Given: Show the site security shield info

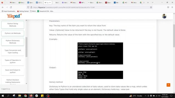Looking at the screenshot, I should 28,7.
